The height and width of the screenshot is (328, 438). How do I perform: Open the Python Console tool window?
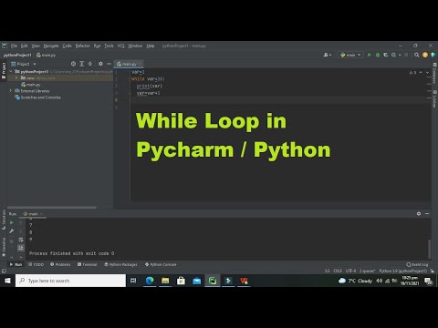(x=161, y=264)
